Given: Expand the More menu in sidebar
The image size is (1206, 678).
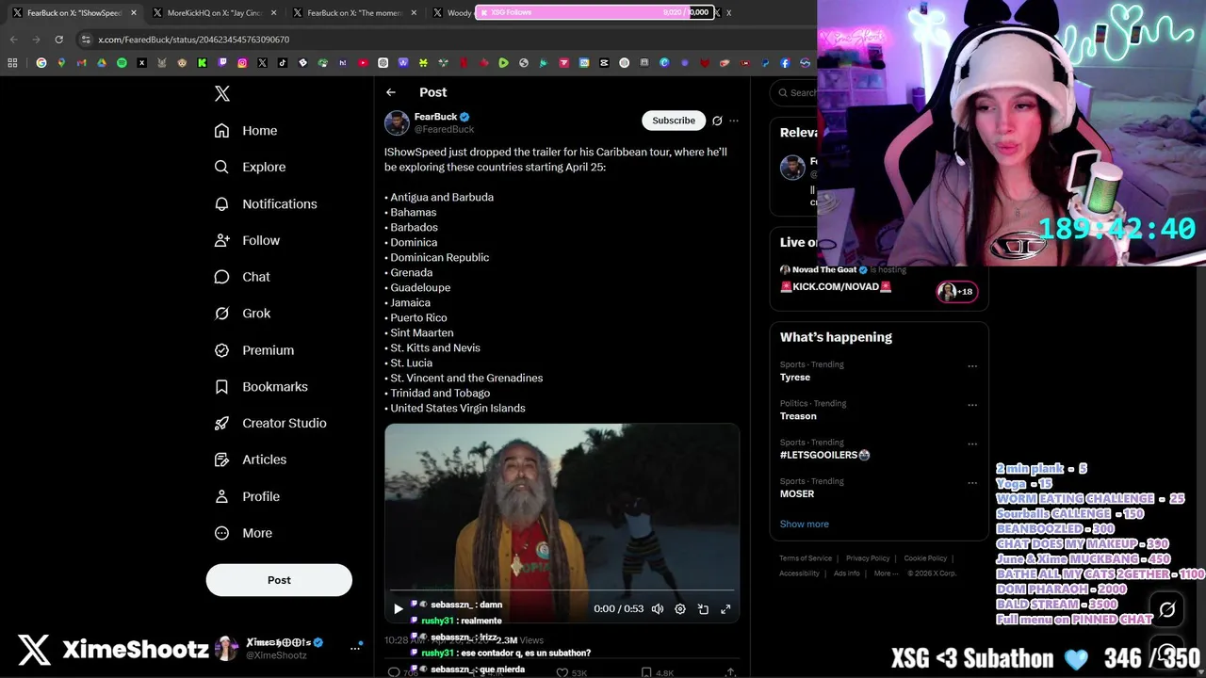Looking at the screenshot, I should pos(243,533).
